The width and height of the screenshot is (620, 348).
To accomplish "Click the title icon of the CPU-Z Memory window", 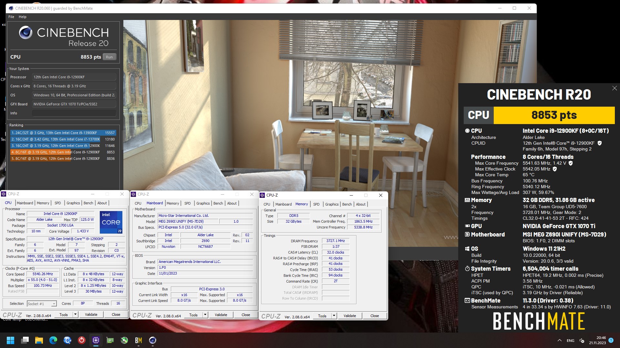I will (x=262, y=195).
